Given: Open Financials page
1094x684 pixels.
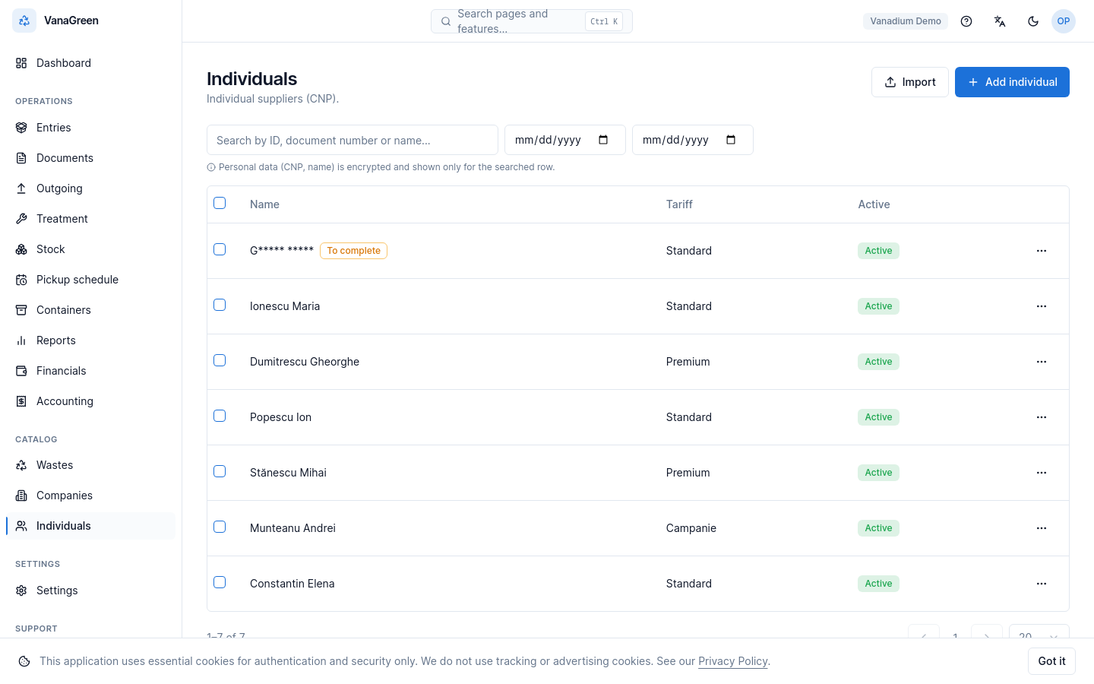Looking at the screenshot, I should tap(90, 371).
